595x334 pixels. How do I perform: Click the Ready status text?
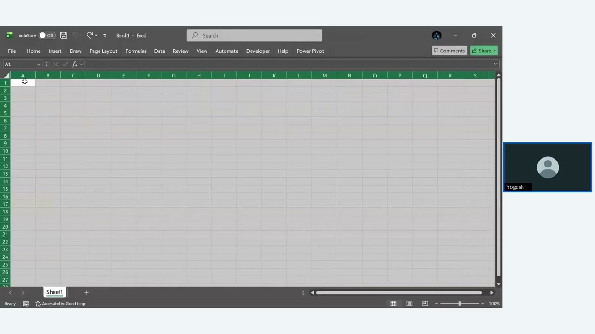tap(10, 304)
